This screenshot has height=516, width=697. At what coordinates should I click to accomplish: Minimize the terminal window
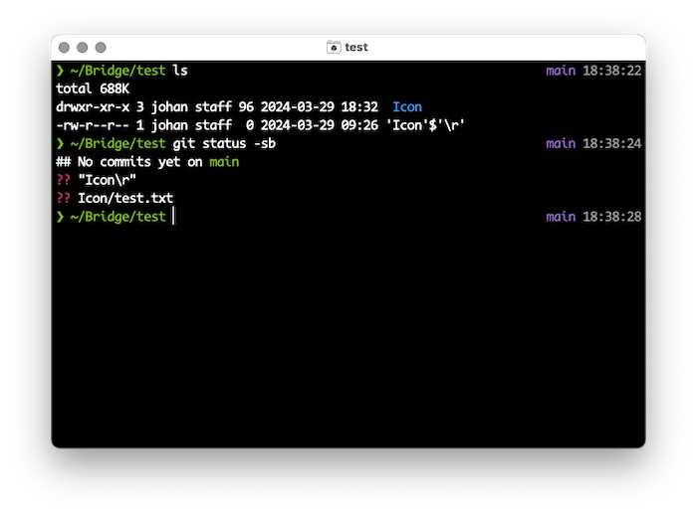83,47
